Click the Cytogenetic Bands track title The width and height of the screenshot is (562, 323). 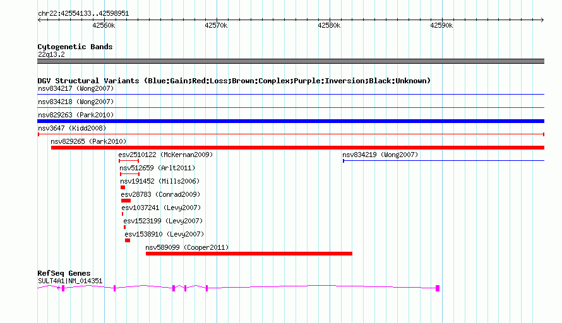(x=75, y=47)
